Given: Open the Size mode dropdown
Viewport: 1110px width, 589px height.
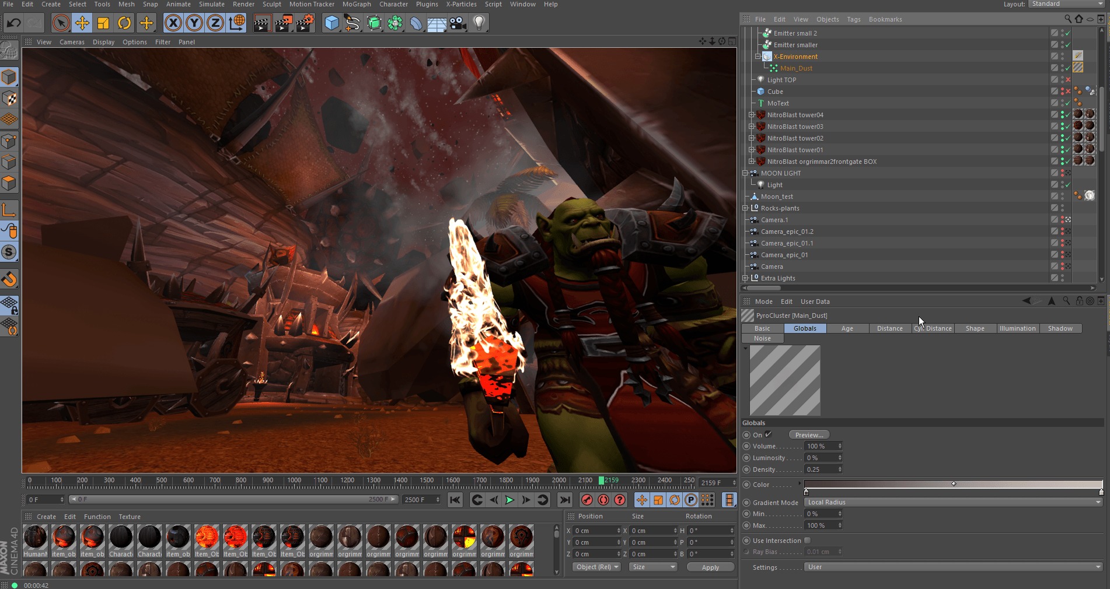Looking at the screenshot, I should click(653, 567).
